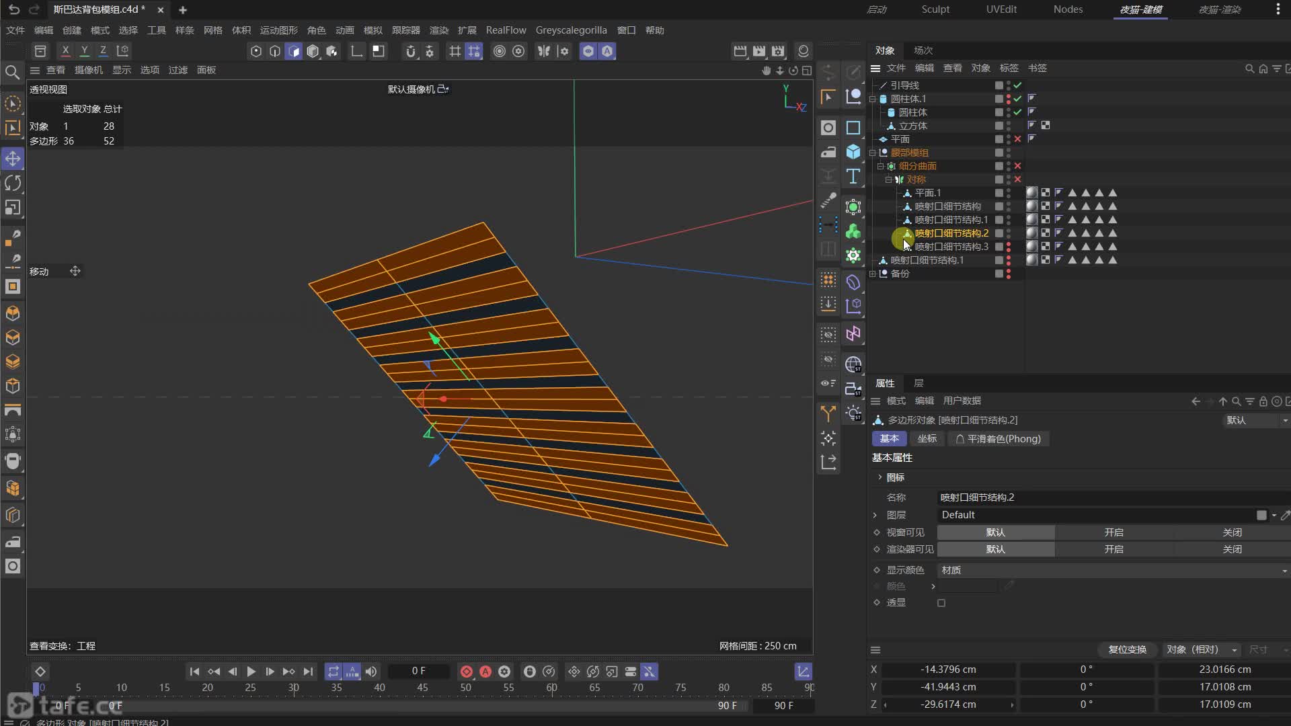
Task: Toggle the 平面 object's red X enable mark
Action: (1018, 139)
